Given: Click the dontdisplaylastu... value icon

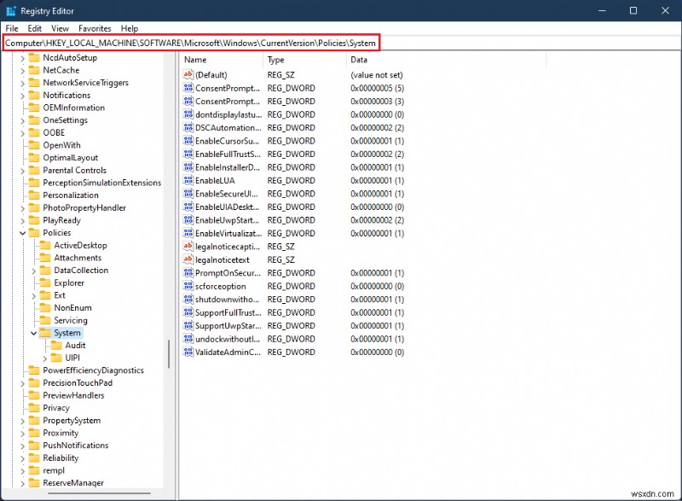Looking at the screenshot, I should pos(188,114).
